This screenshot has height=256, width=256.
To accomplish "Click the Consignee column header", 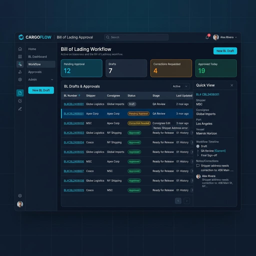I will 113,96.
